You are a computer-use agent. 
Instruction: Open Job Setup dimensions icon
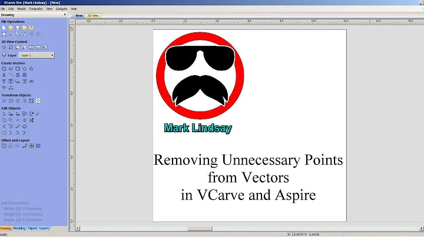click(4, 34)
